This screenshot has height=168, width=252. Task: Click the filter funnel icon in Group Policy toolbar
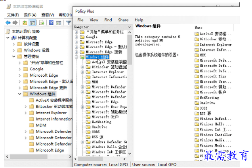click(x=69, y=23)
